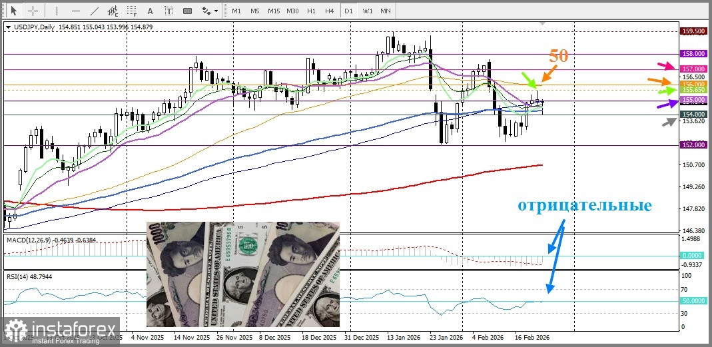Choose the text 'A' tool

[151, 11]
